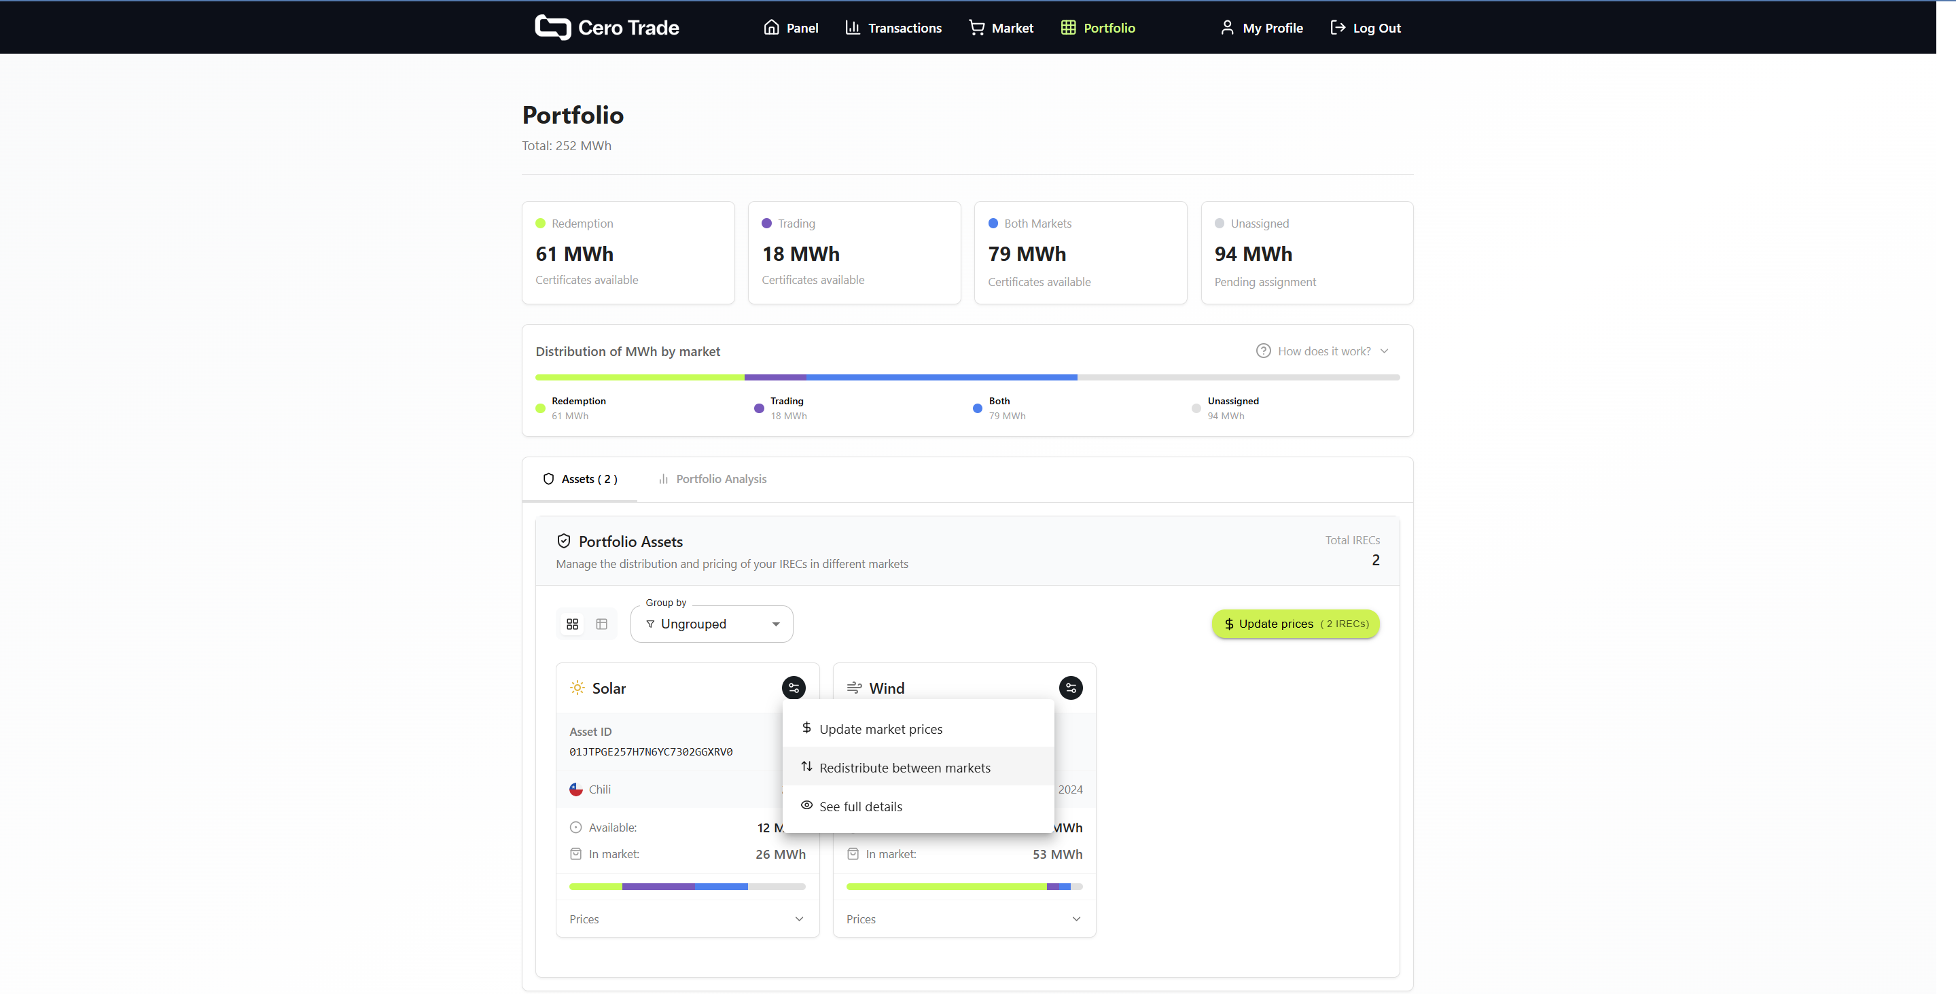Click the Cero Trade logo

(606, 27)
